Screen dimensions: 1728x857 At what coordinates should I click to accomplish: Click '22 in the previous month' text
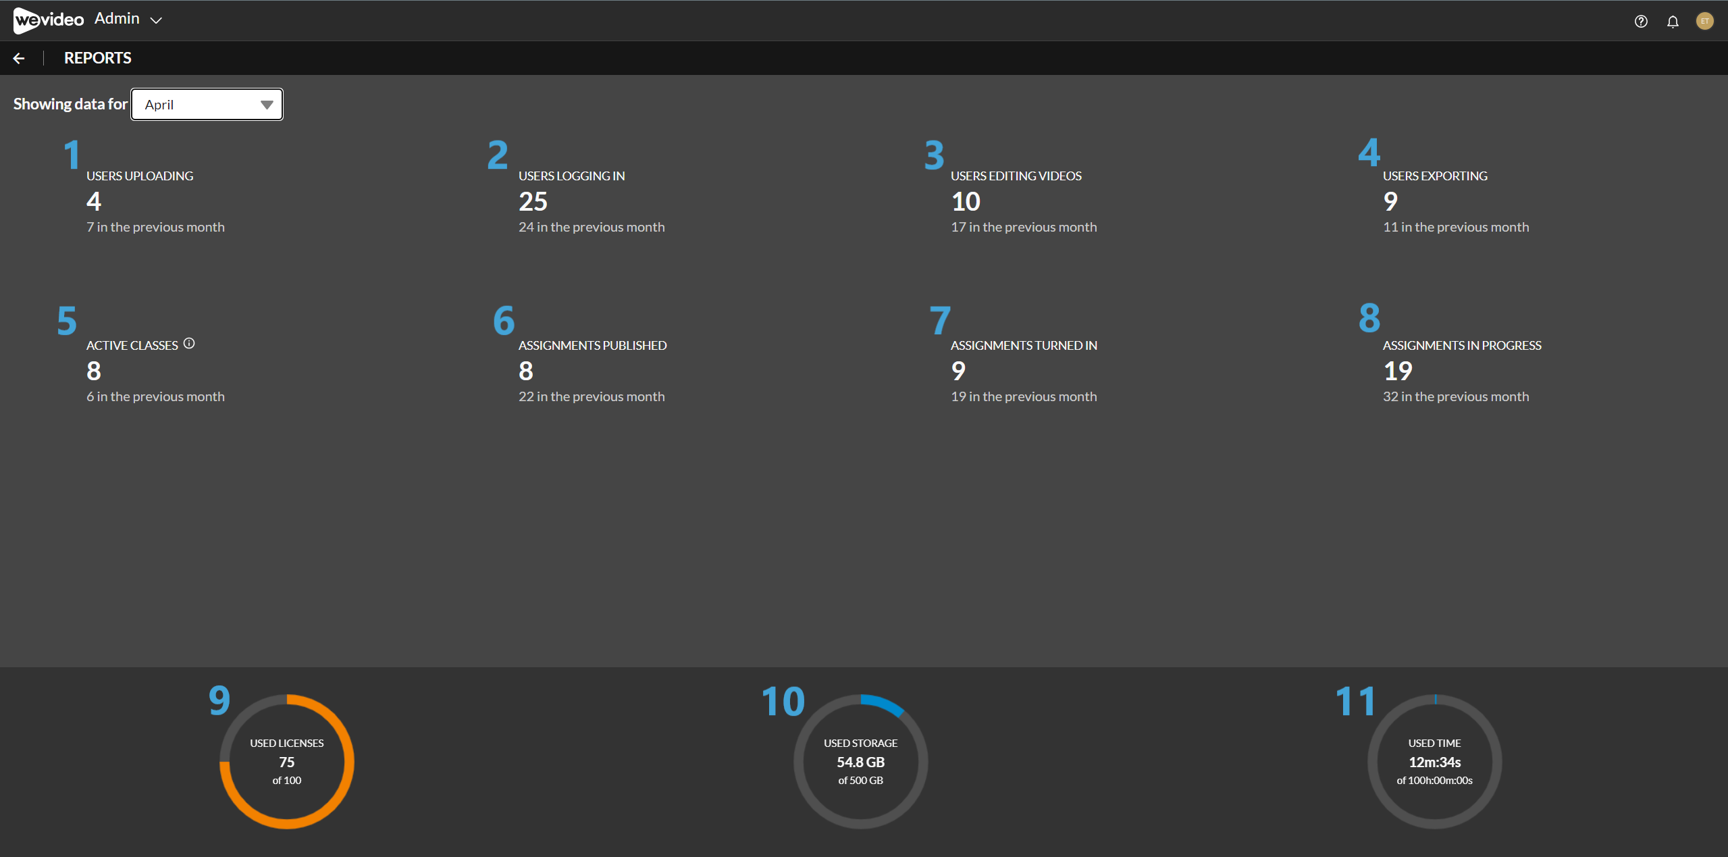pyautogui.click(x=592, y=397)
